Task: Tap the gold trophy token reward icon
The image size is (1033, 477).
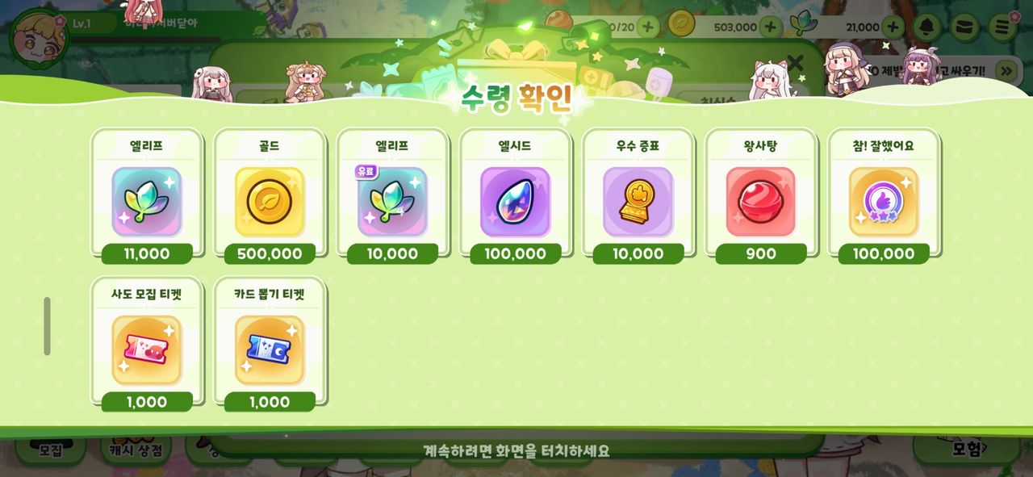Action: [638, 202]
